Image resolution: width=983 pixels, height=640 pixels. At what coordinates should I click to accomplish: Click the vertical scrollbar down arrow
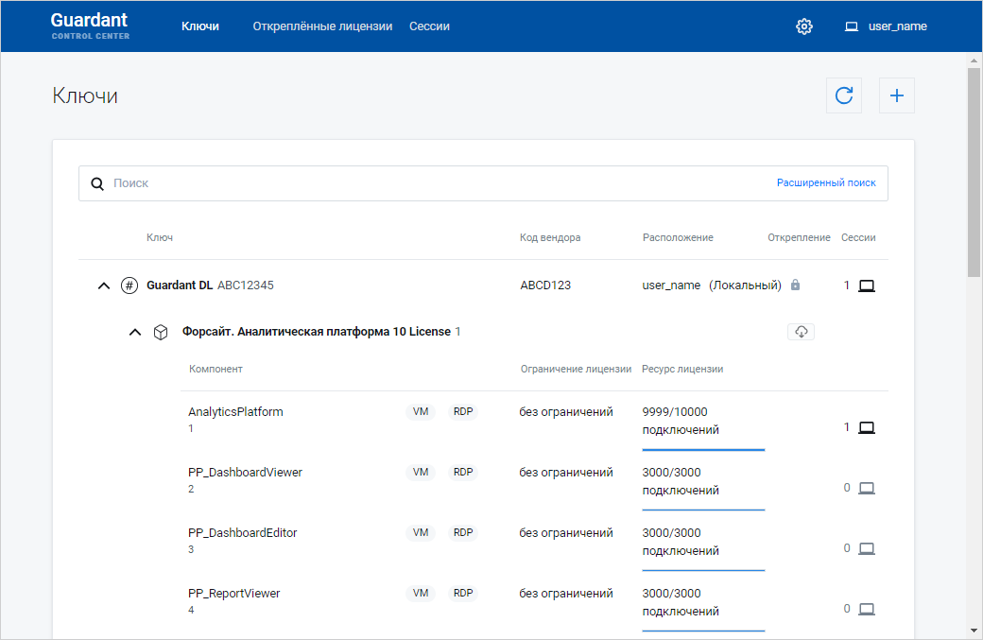(974, 631)
